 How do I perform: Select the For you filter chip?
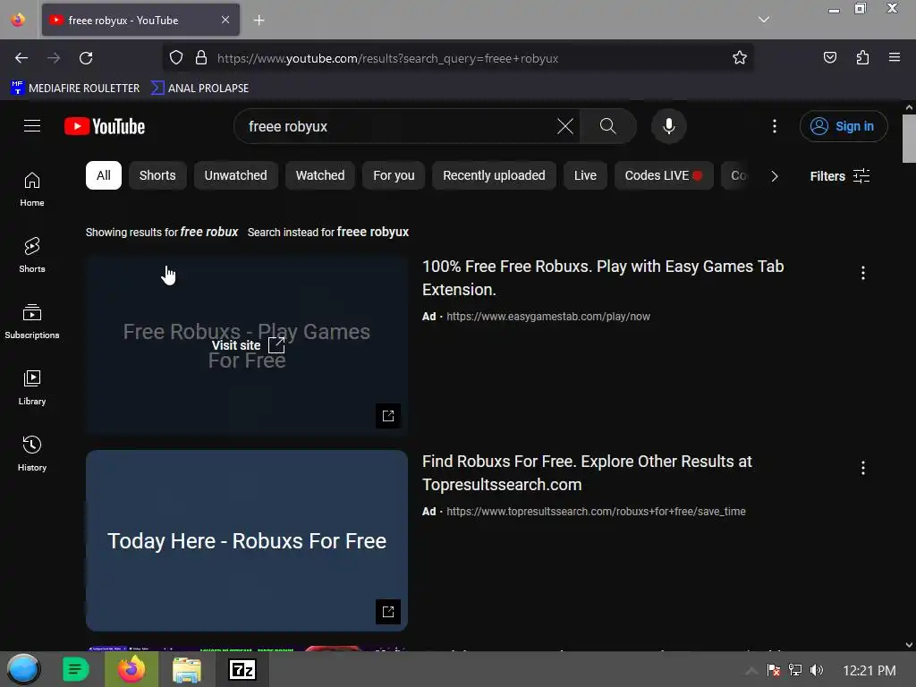pyautogui.click(x=394, y=175)
